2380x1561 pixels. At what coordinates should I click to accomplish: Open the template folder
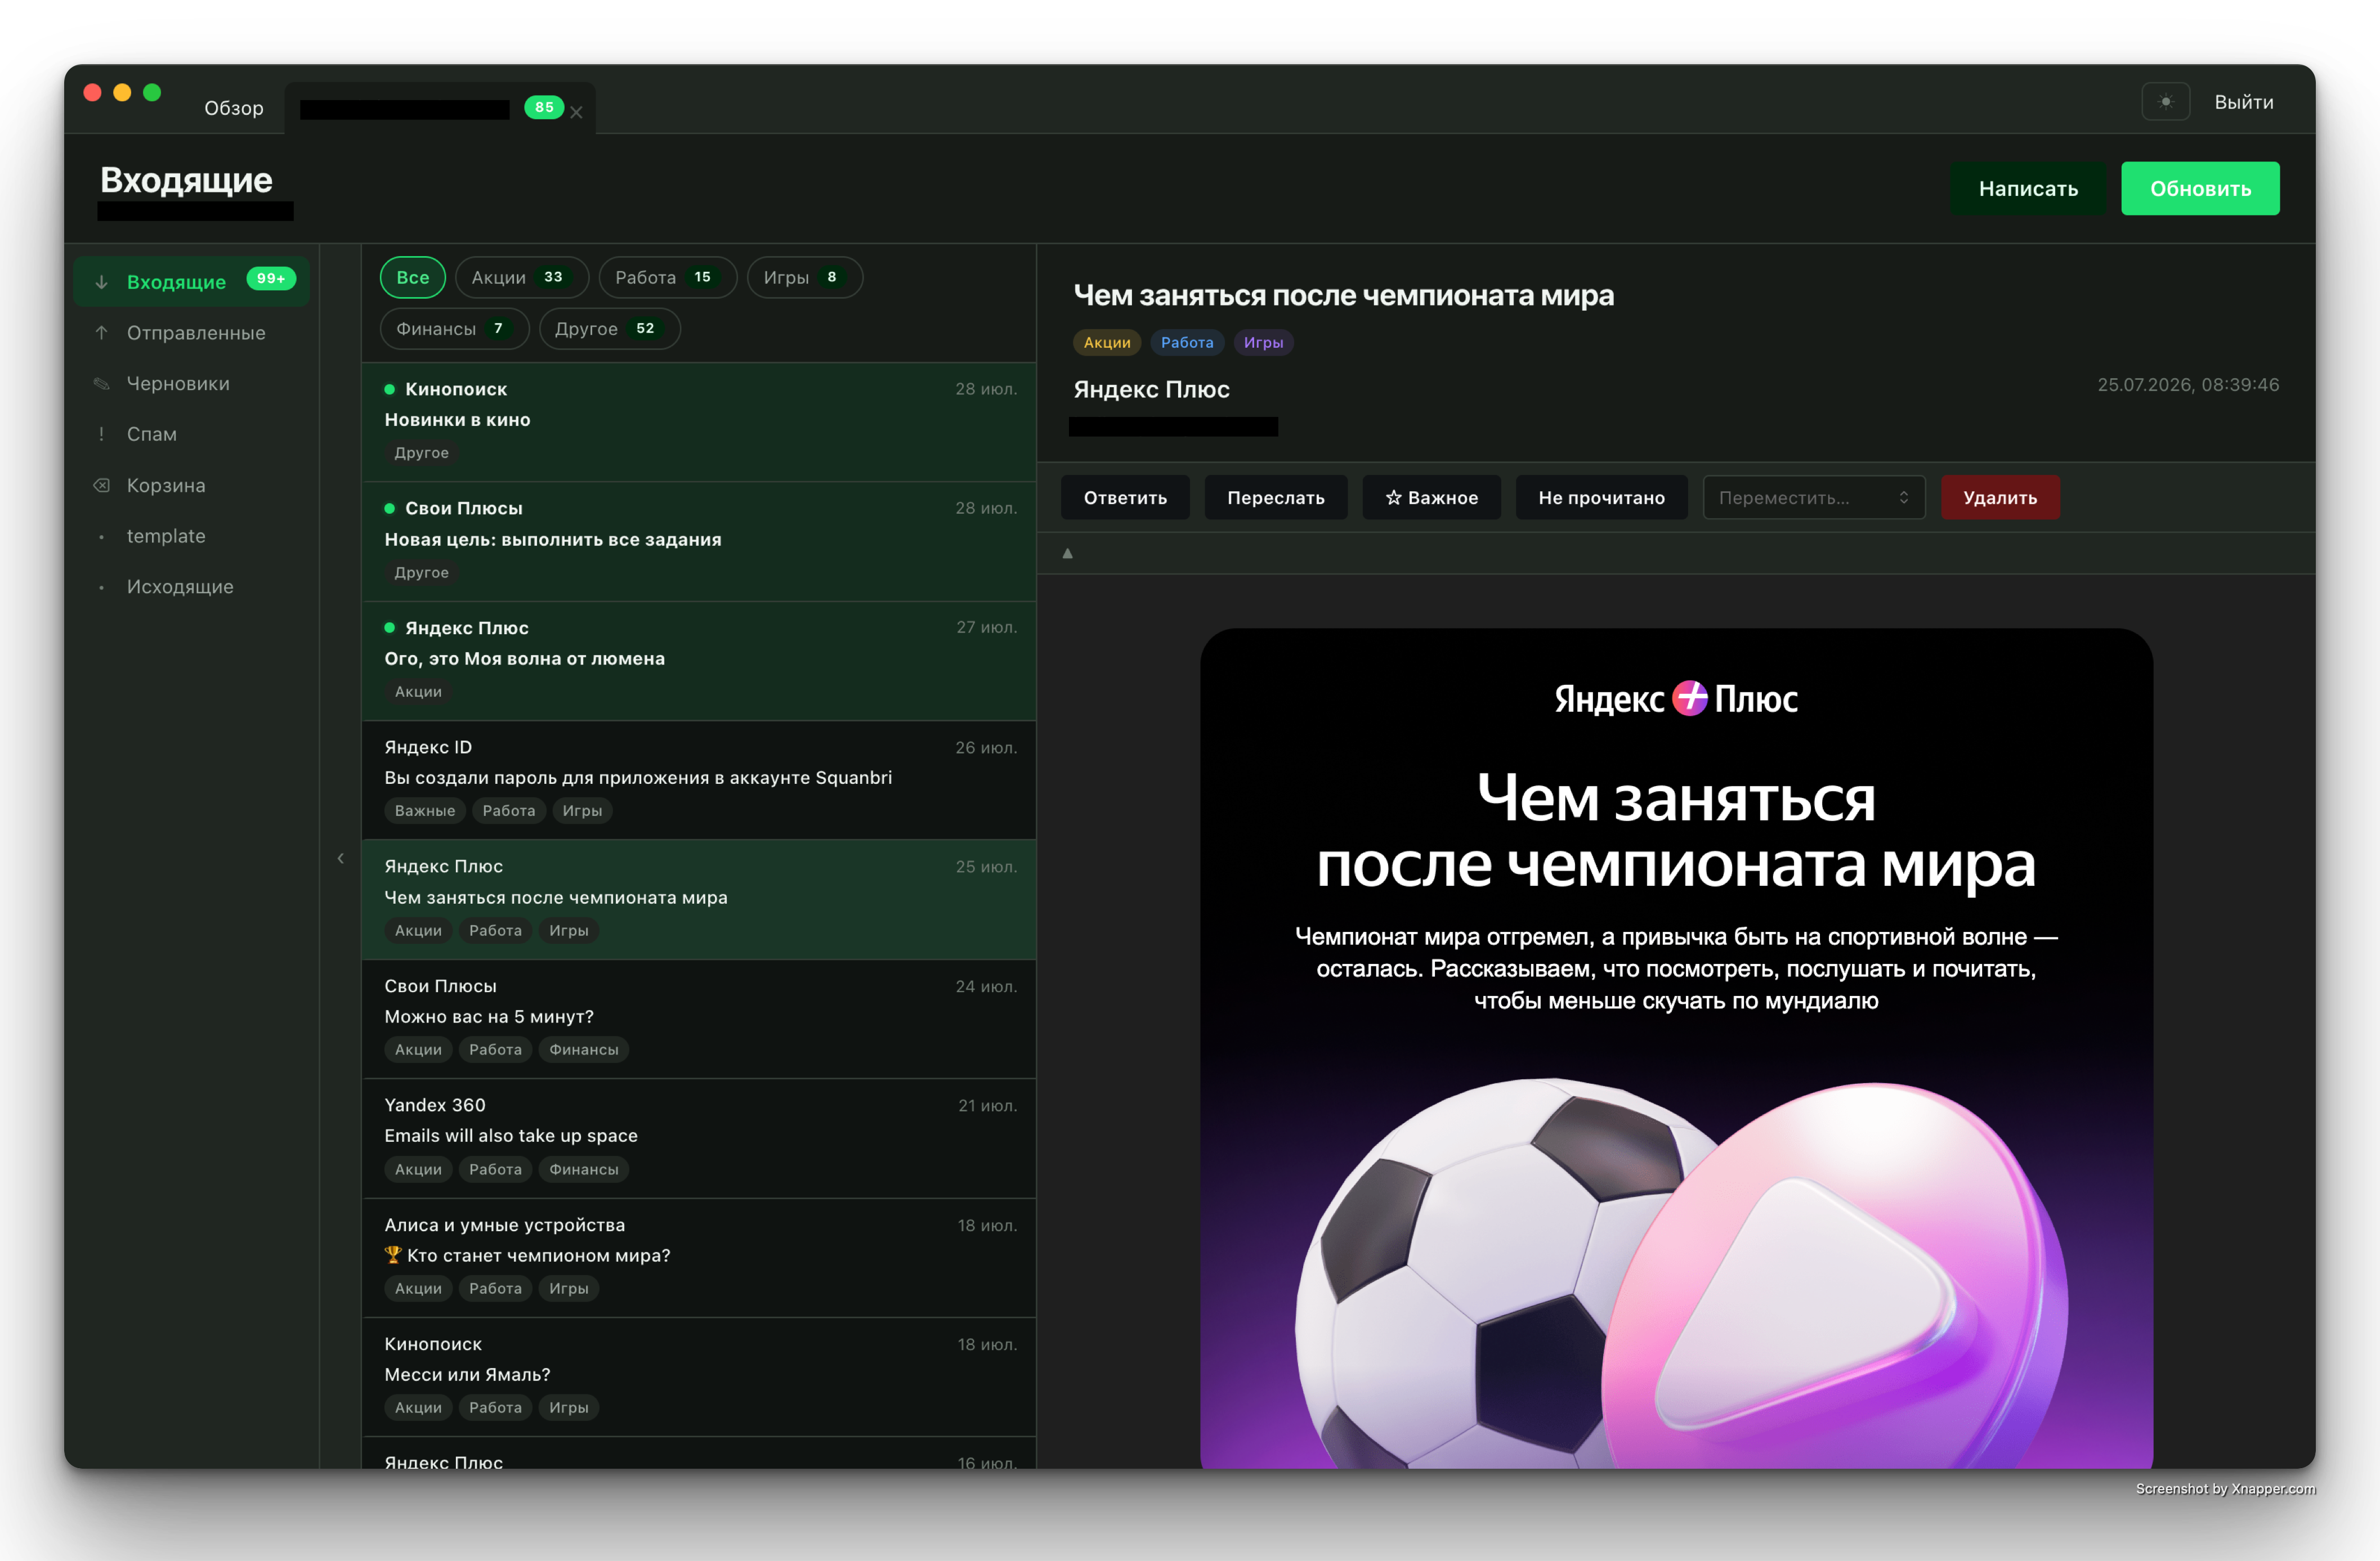pyautogui.click(x=192, y=536)
